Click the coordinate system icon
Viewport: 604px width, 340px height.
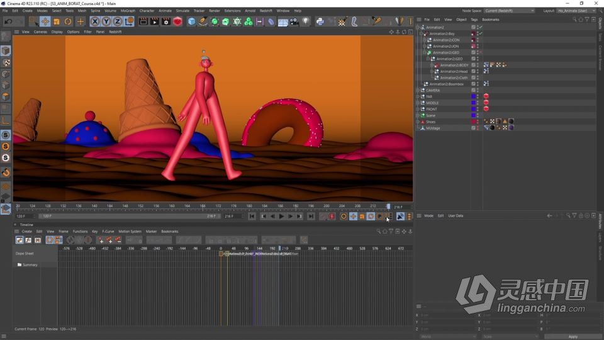click(130, 21)
